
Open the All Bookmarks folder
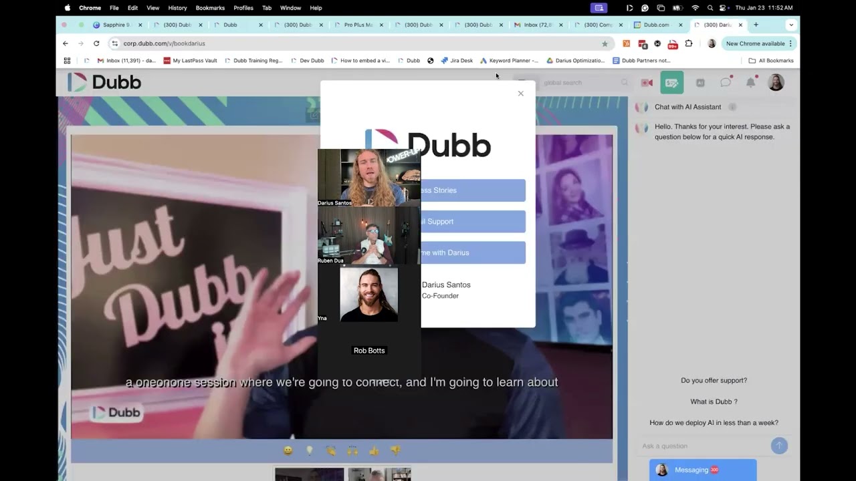[x=771, y=60]
